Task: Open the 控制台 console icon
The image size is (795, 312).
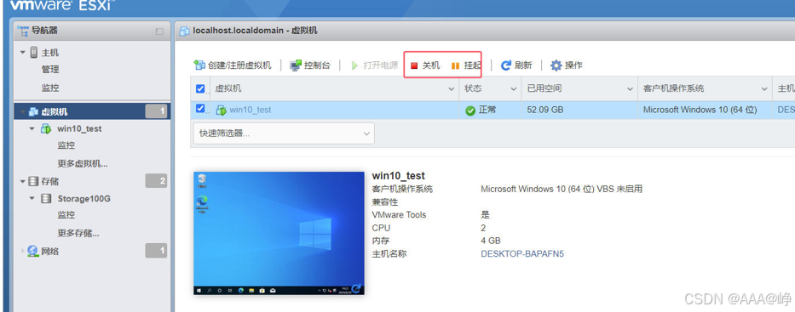Action: (296, 65)
